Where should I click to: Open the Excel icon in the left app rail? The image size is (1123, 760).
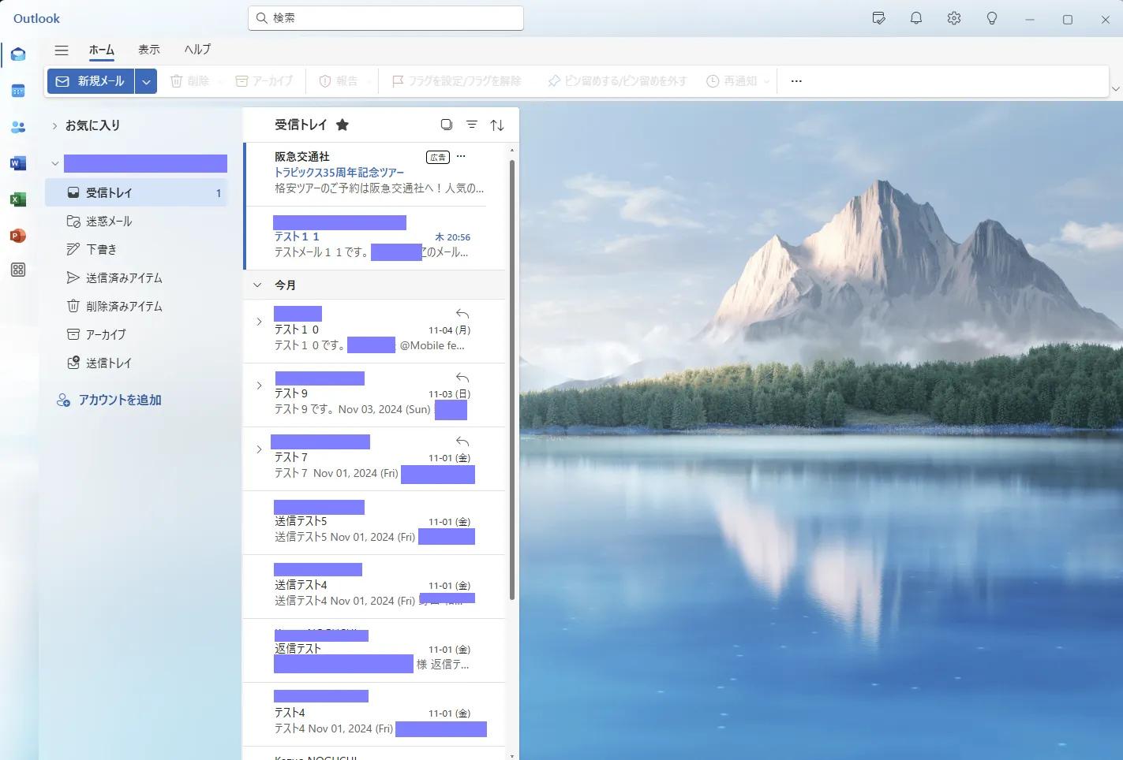click(17, 199)
